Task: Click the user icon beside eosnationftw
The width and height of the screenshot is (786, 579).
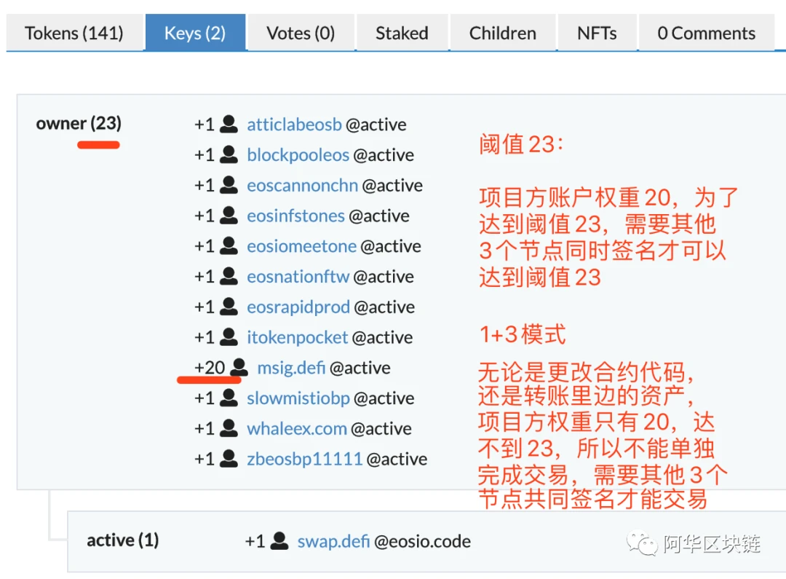Action: [229, 275]
